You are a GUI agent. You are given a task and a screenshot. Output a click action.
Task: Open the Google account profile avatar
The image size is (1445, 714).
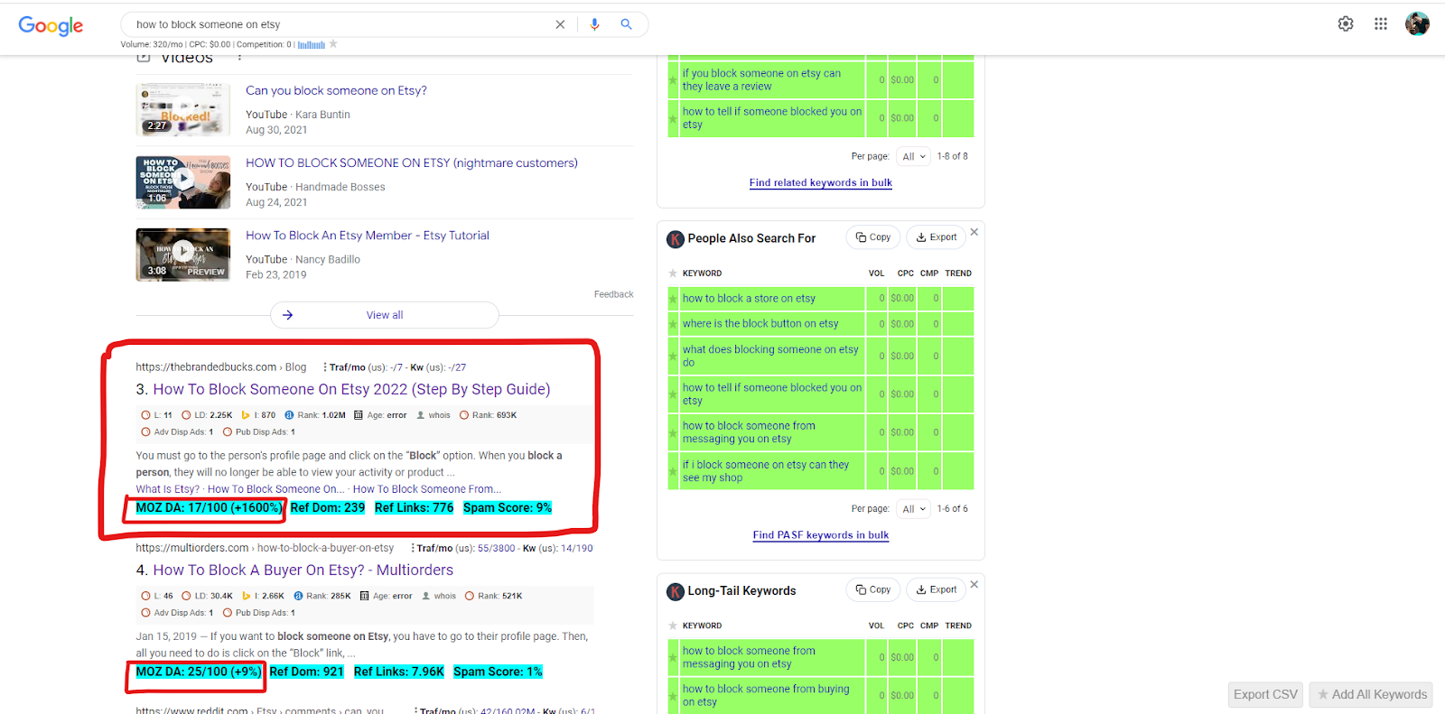coord(1417,24)
